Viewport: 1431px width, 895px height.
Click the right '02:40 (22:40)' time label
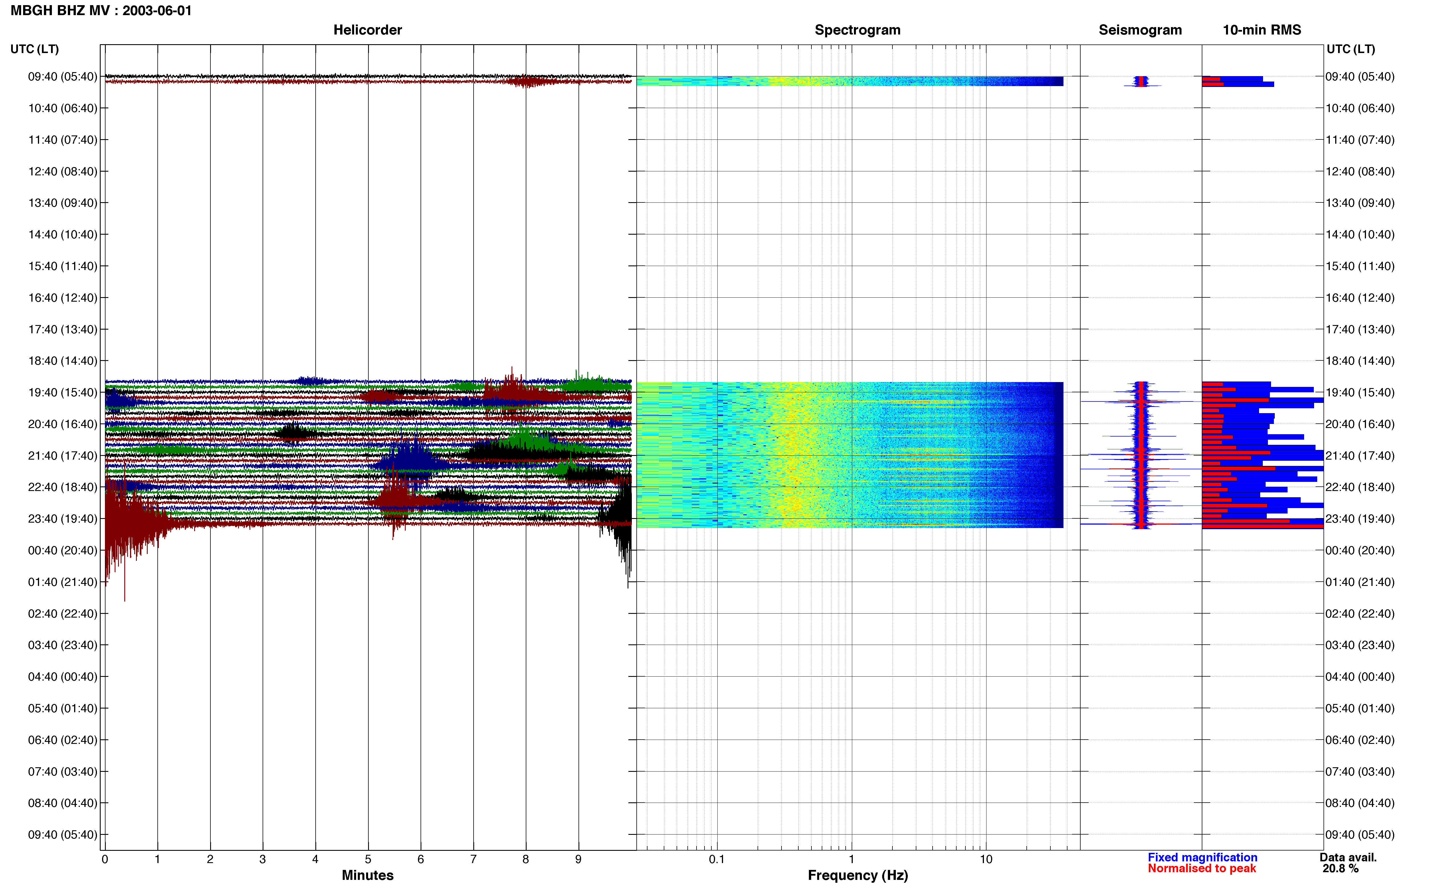coord(1360,613)
